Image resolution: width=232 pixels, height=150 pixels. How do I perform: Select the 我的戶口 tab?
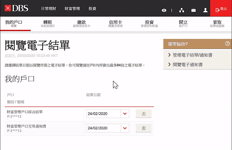(x=14, y=24)
